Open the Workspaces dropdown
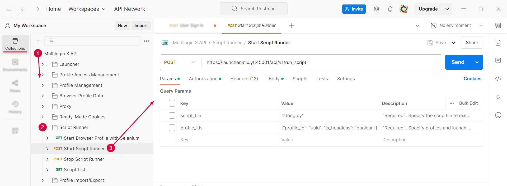The height and width of the screenshot is (186, 507). [x=87, y=9]
